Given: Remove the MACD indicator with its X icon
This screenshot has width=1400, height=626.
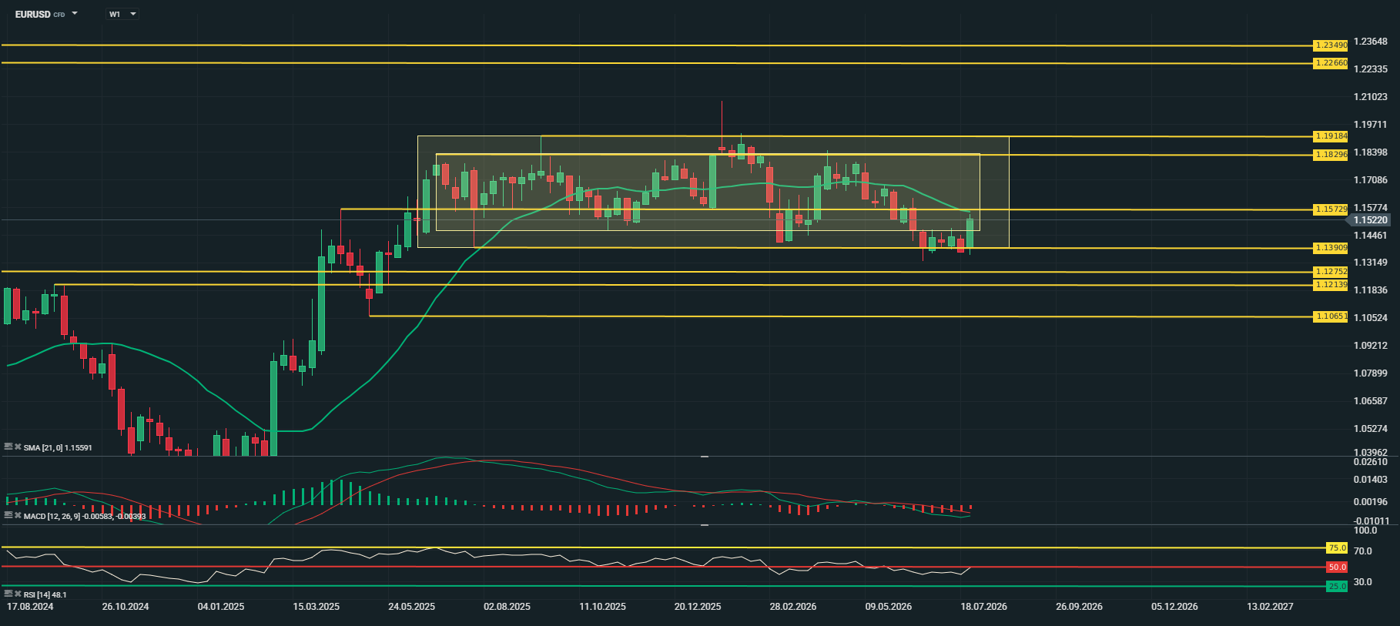Looking at the screenshot, I should coord(18,515).
